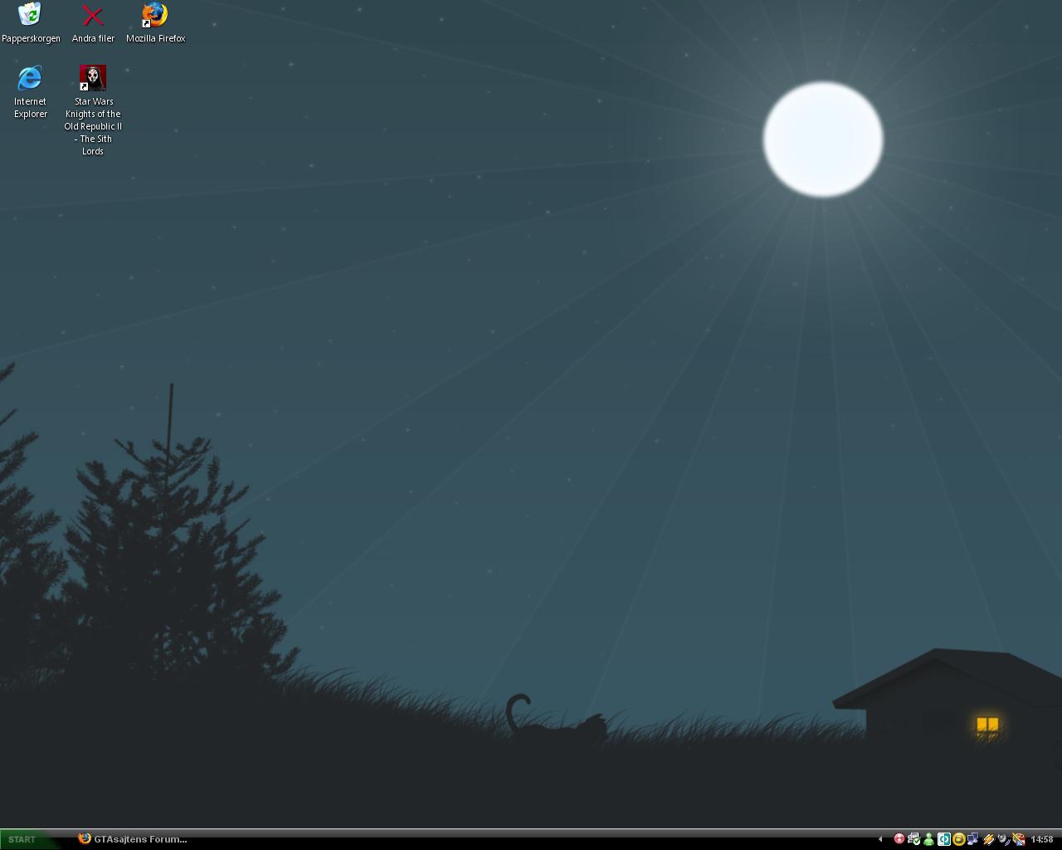This screenshot has height=850, width=1062.
Task: Click the moon on desktop wallpaper
Action: pos(823,139)
